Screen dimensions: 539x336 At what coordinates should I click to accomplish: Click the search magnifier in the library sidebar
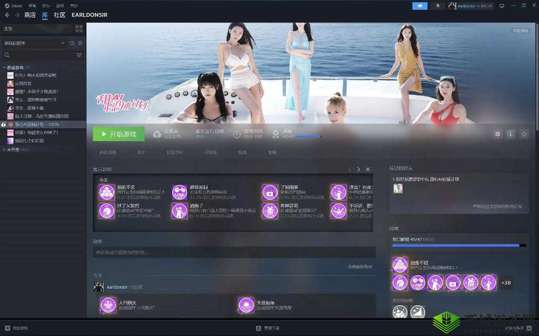(8, 55)
